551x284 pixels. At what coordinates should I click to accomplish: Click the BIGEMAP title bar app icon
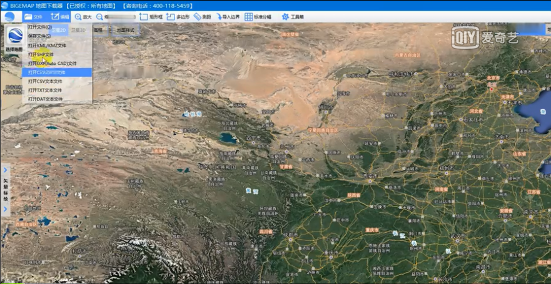pos(4,6)
